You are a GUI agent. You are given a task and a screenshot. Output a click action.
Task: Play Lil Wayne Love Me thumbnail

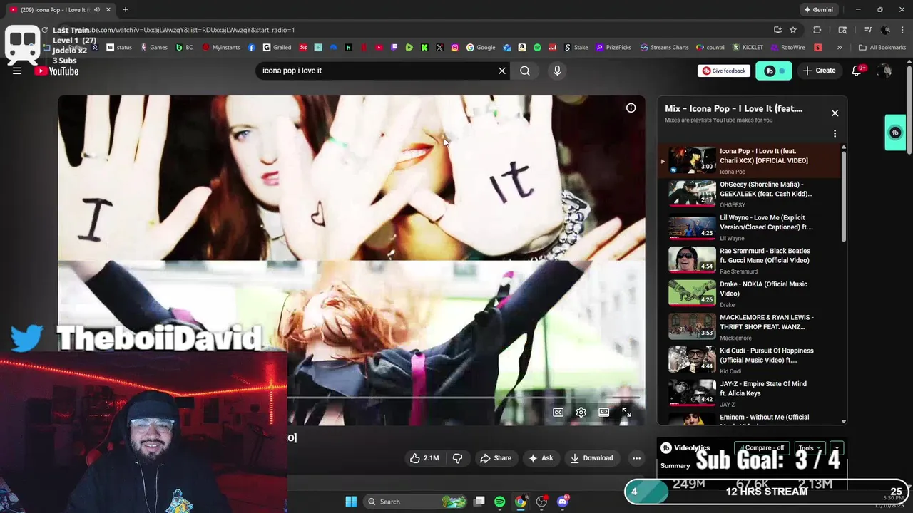[x=692, y=227]
